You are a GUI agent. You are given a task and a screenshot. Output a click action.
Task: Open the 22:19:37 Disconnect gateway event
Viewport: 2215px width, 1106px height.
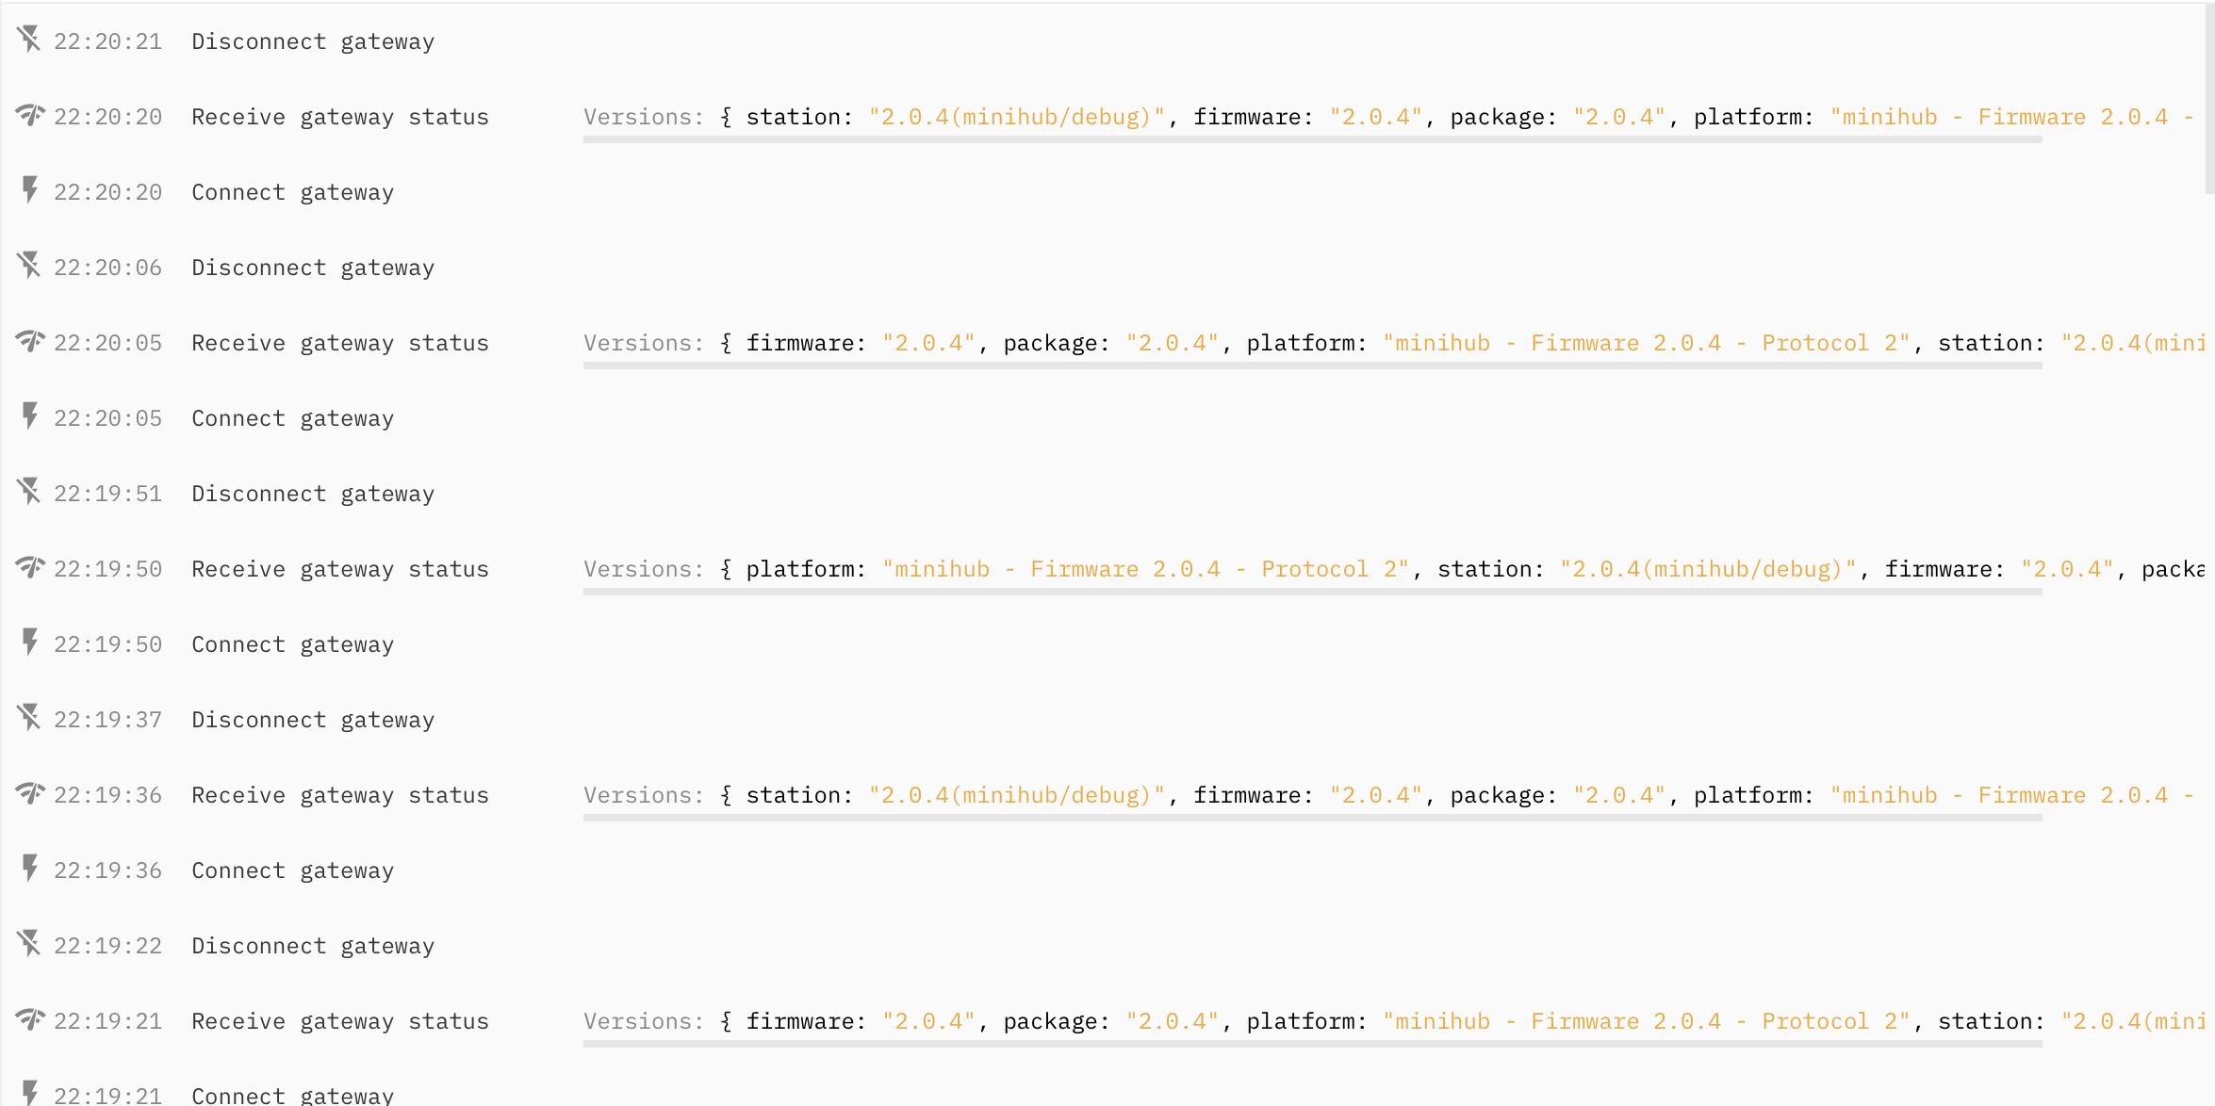[x=312, y=721]
